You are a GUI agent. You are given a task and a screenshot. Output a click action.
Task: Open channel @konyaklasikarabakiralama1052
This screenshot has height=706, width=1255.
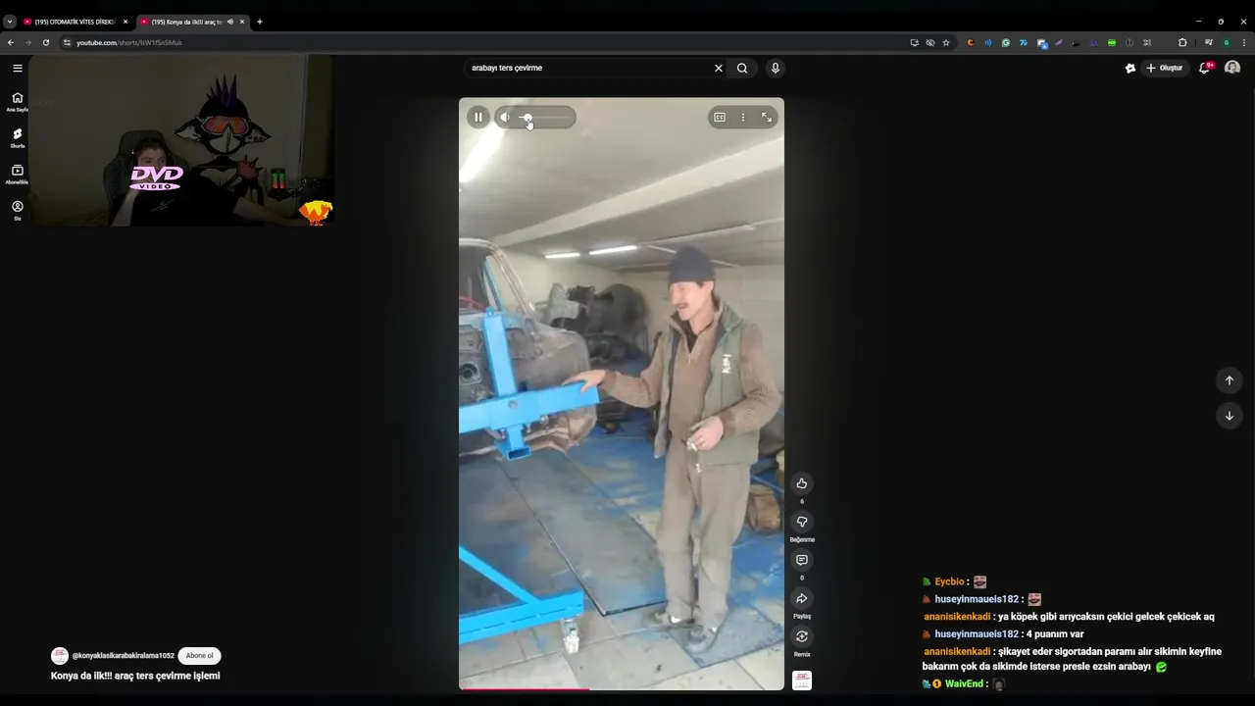124,656
